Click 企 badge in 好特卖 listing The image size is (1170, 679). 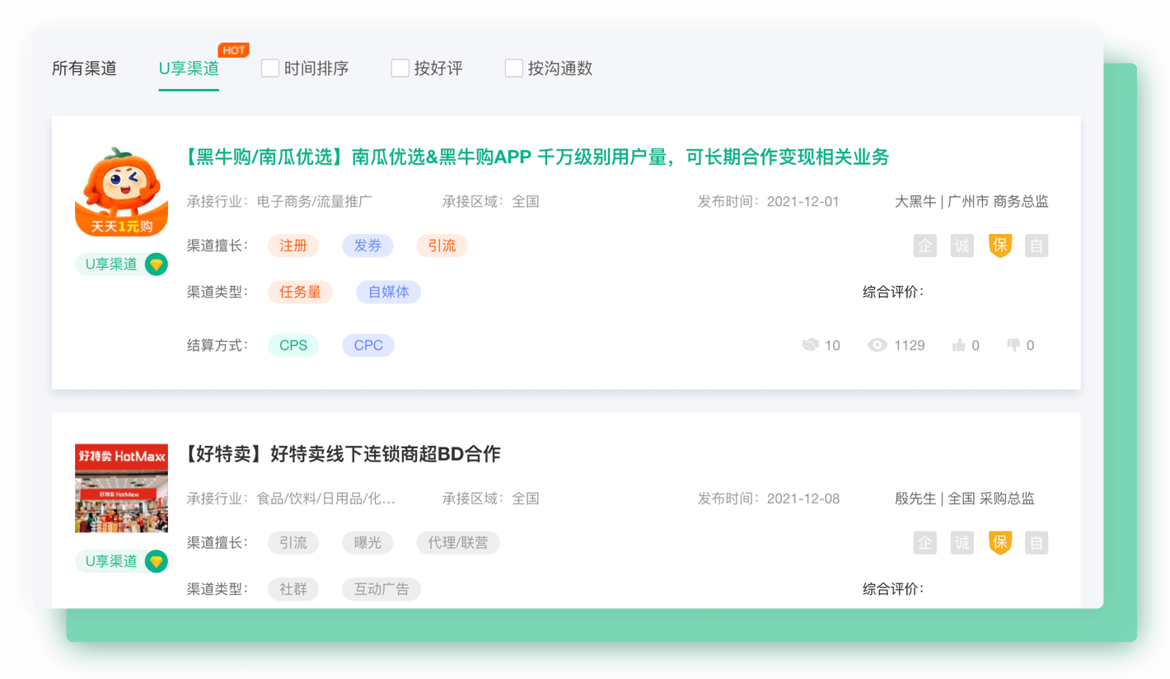click(925, 542)
